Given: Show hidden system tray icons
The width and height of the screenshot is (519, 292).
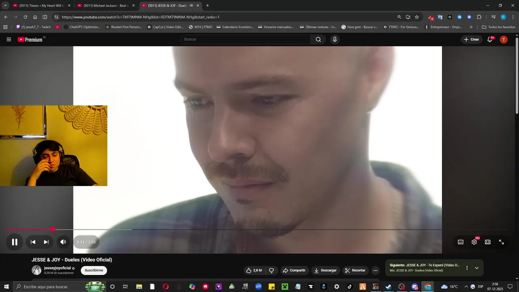Looking at the screenshot, I should pos(466,287).
